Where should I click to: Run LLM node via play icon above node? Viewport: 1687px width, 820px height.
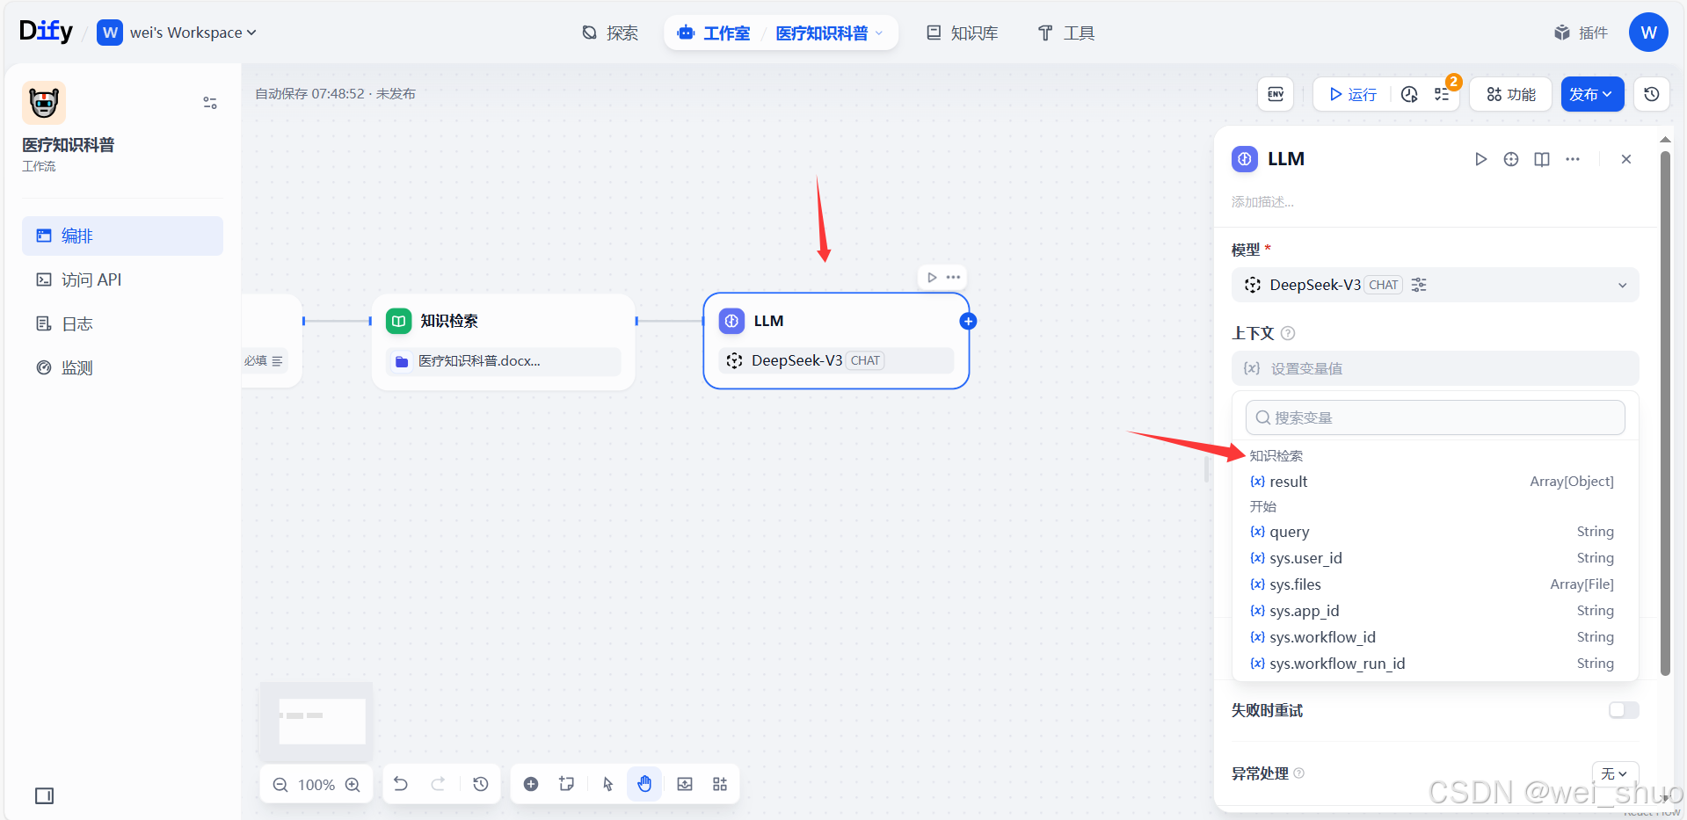point(932,277)
